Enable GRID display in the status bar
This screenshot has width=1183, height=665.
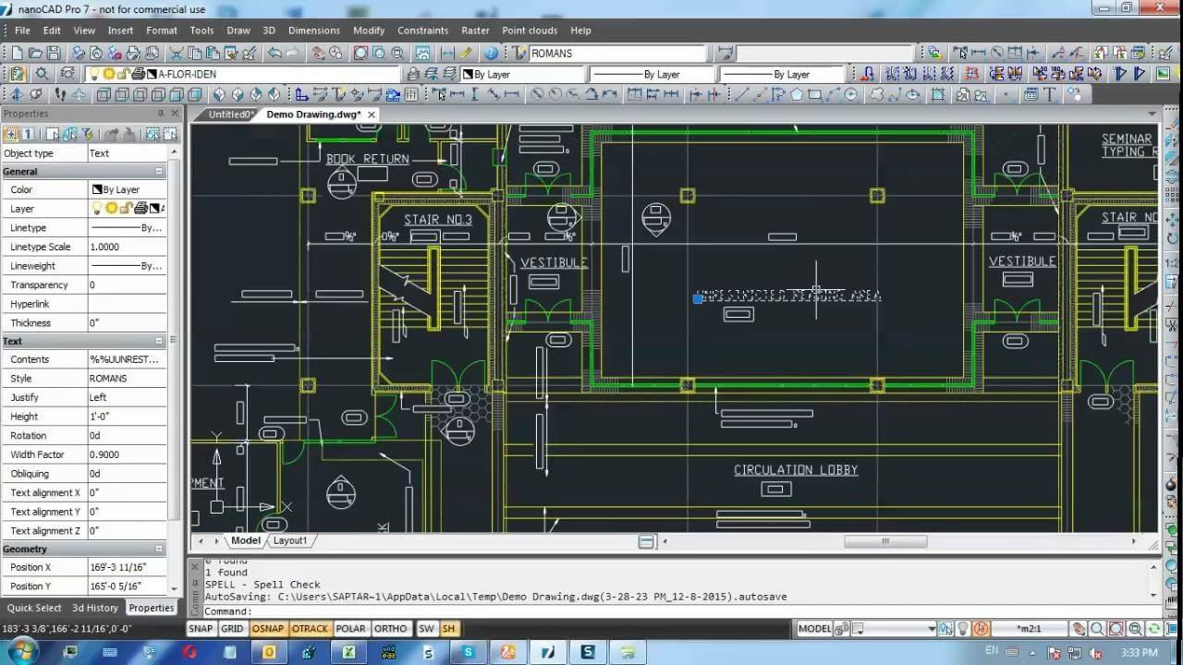click(232, 628)
